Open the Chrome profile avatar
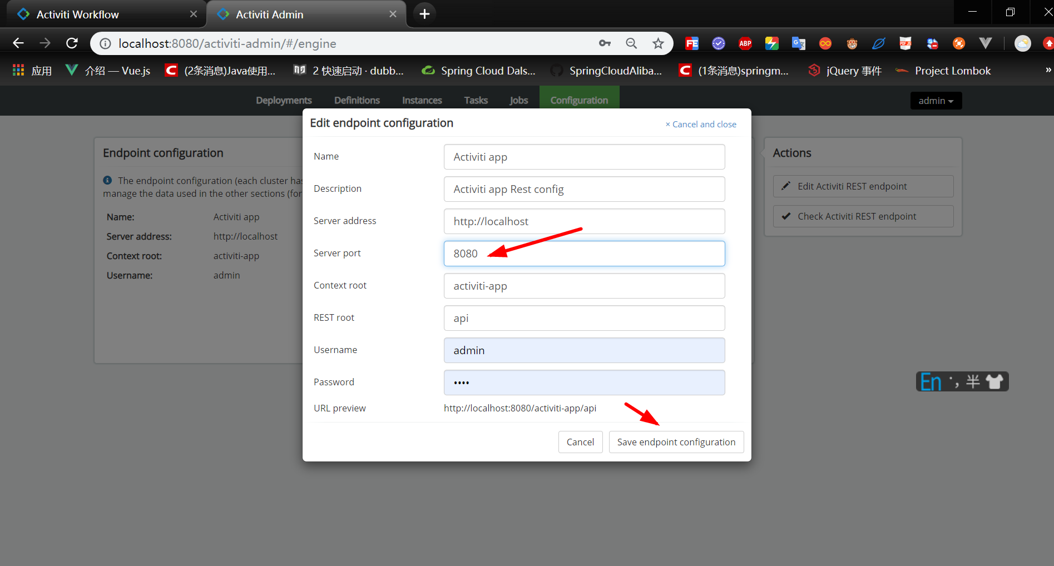Image resolution: width=1054 pixels, height=566 pixels. [1023, 43]
